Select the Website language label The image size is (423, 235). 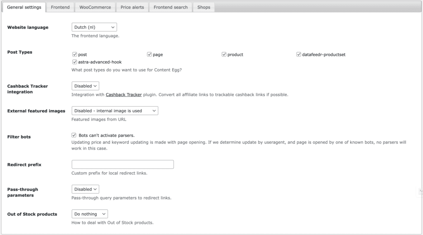pos(28,27)
